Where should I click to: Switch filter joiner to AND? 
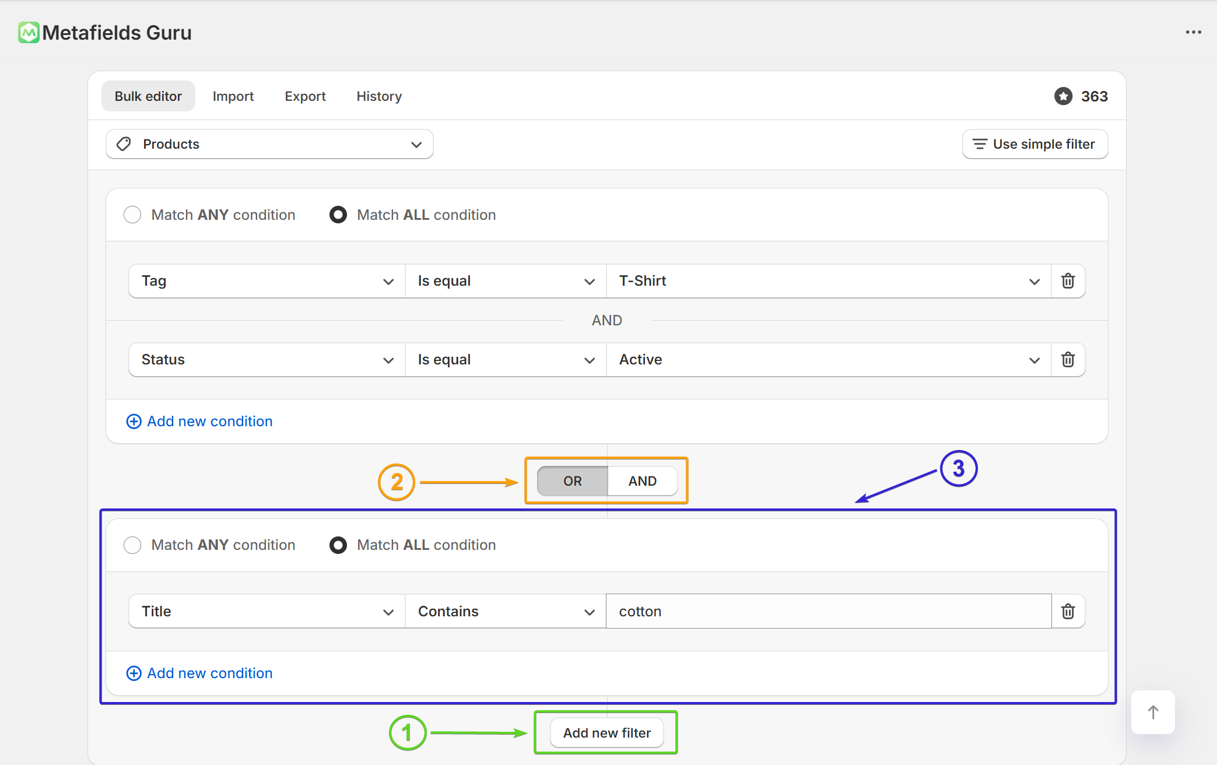[x=642, y=481]
